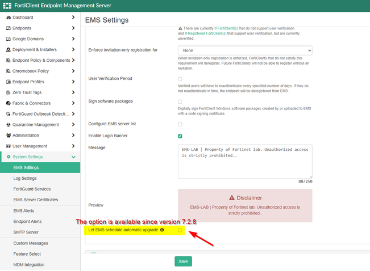Enable Sign software packages checkbox
The width and height of the screenshot is (370, 271).
180,101
